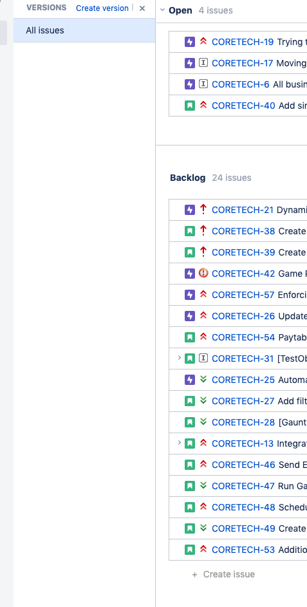Open issue CORETECH-48 link

pyautogui.click(x=243, y=507)
